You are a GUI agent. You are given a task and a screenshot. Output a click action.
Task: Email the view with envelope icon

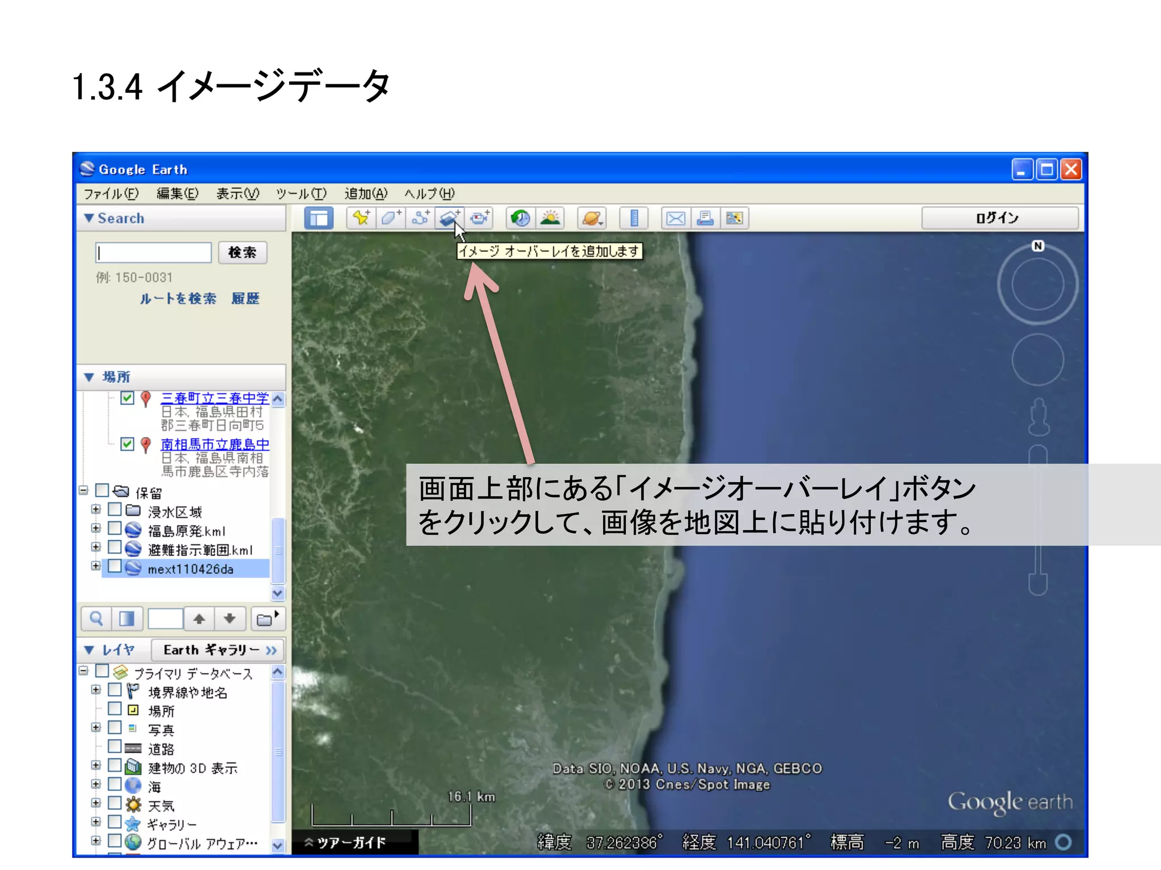[676, 218]
